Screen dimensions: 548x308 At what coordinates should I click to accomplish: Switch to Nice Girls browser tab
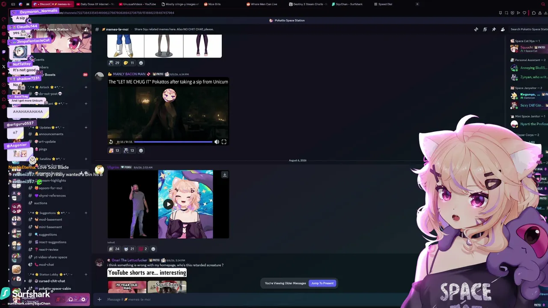point(213,4)
